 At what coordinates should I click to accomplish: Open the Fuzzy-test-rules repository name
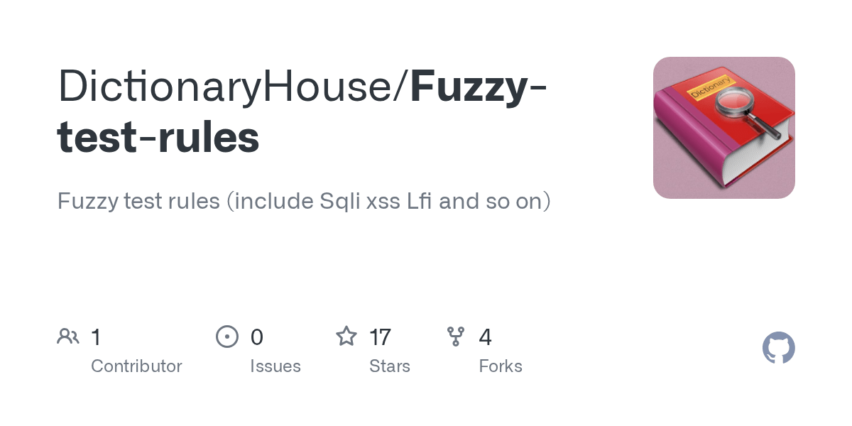158,137
